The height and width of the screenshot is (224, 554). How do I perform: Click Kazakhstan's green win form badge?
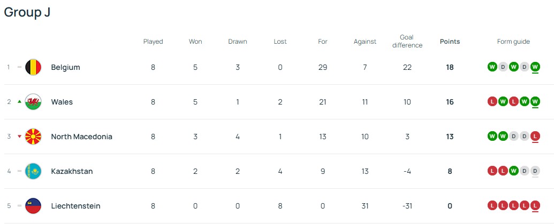coord(514,171)
